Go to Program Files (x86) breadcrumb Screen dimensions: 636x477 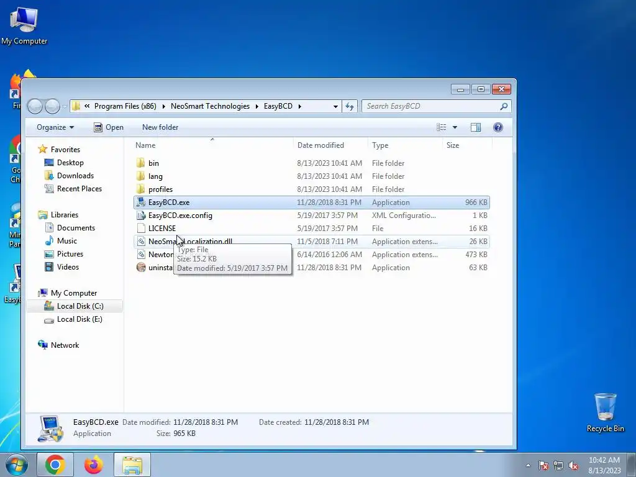coord(125,106)
